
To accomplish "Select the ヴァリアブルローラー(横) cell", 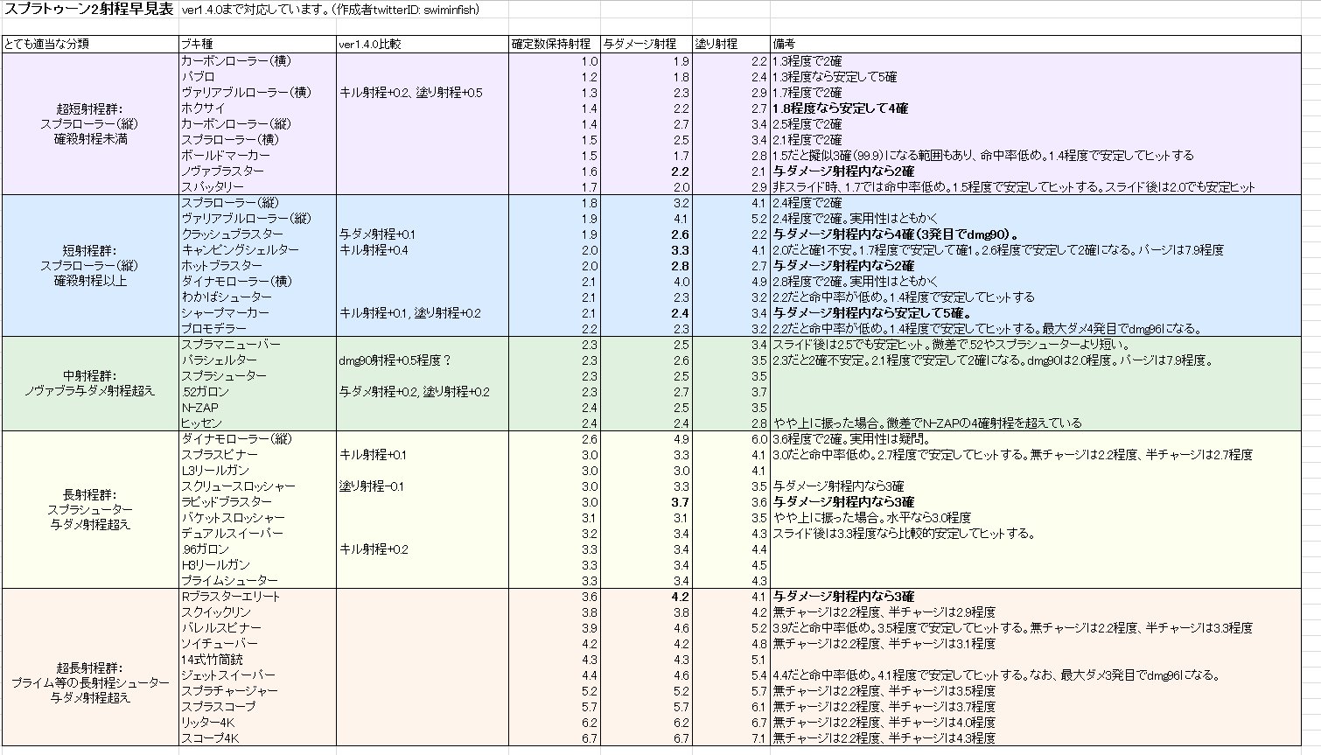I will tap(257, 93).
